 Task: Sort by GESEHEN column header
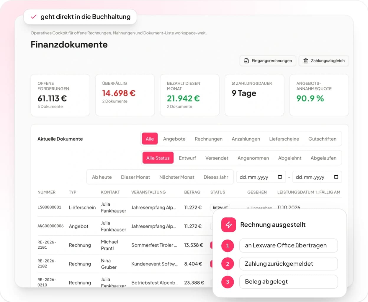point(257,192)
